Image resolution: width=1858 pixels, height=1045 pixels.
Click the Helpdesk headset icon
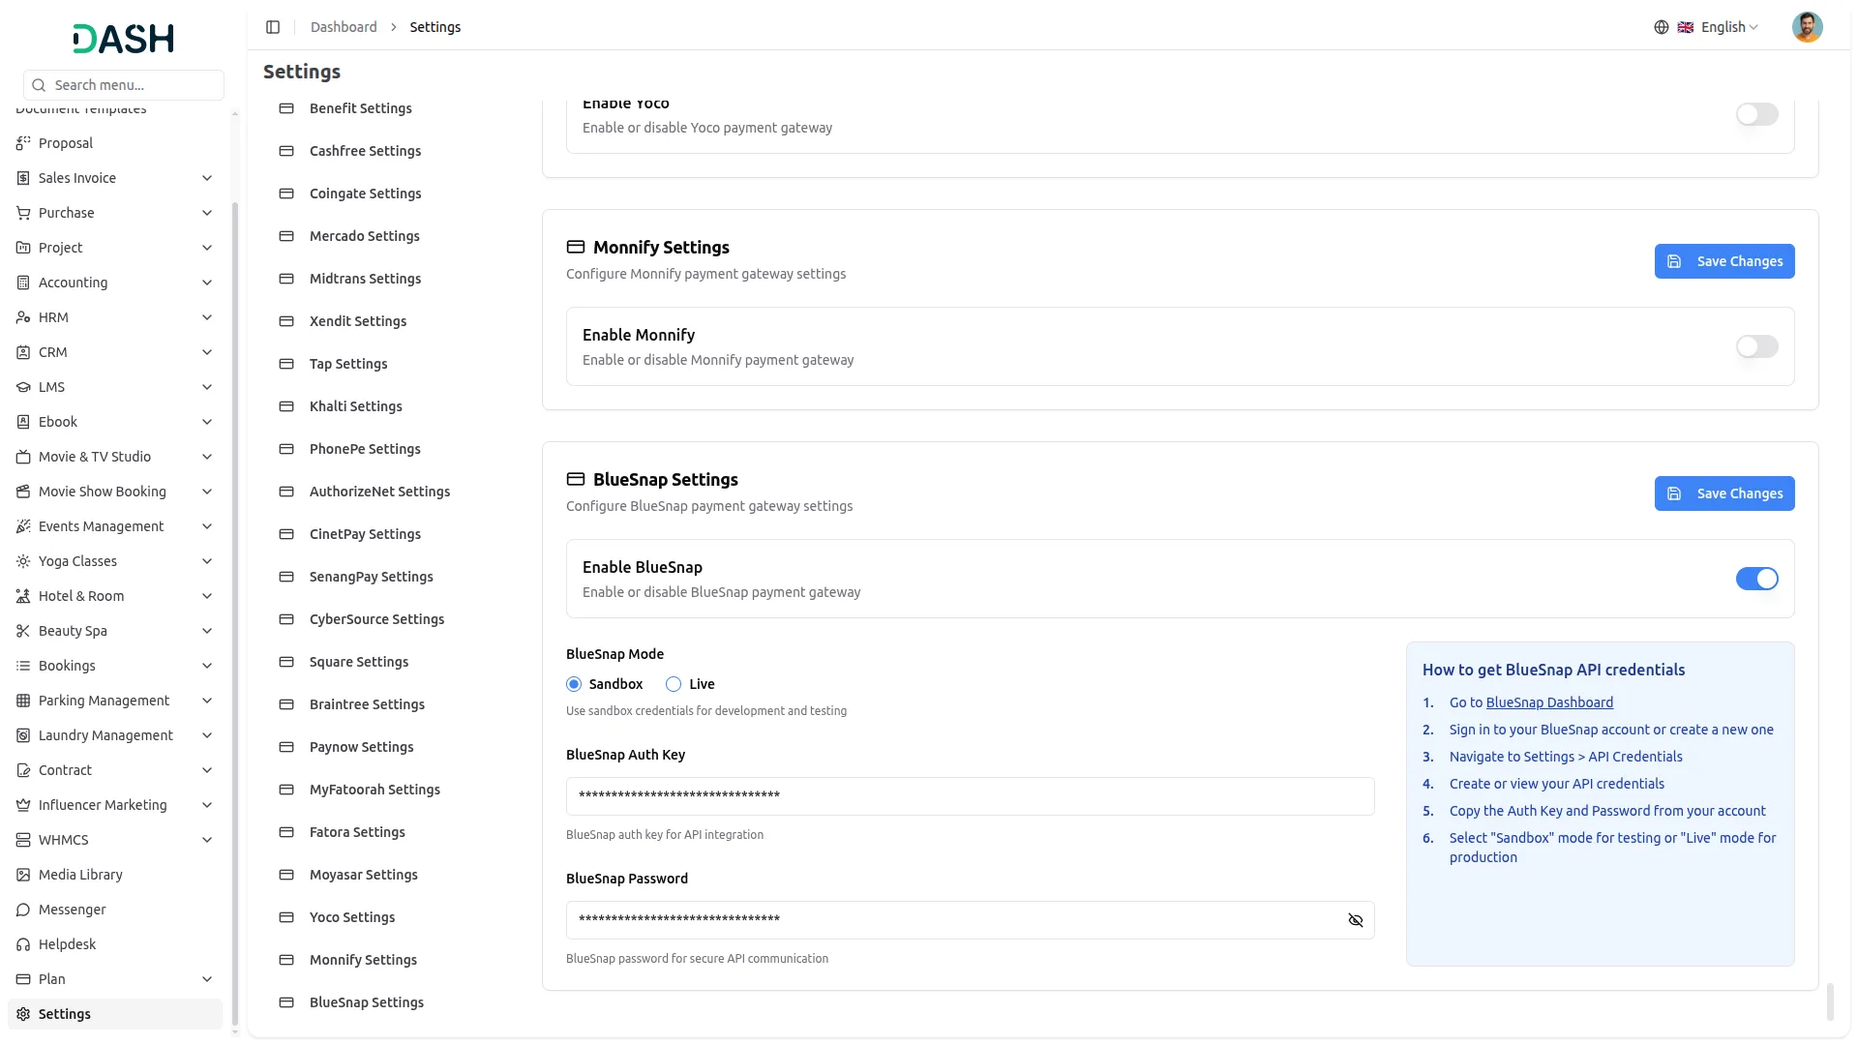pos(23,944)
